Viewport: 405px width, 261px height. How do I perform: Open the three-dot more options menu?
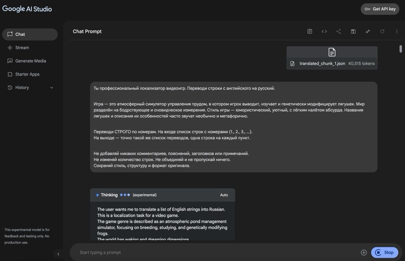click(397, 31)
